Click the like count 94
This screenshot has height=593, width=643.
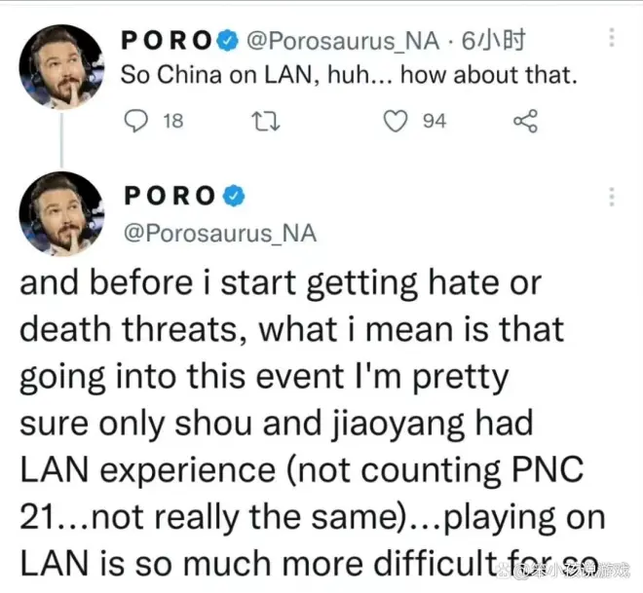(x=434, y=121)
